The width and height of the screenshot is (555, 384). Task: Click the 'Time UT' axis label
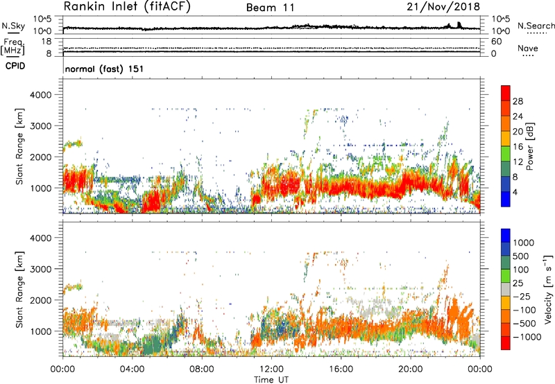(x=271, y=380)
